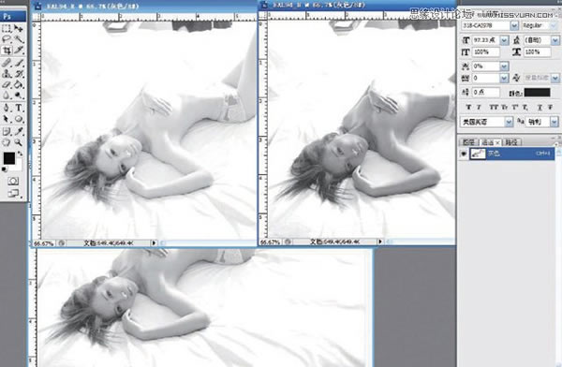Click the foreground color swatch

[x=9, y=158]
